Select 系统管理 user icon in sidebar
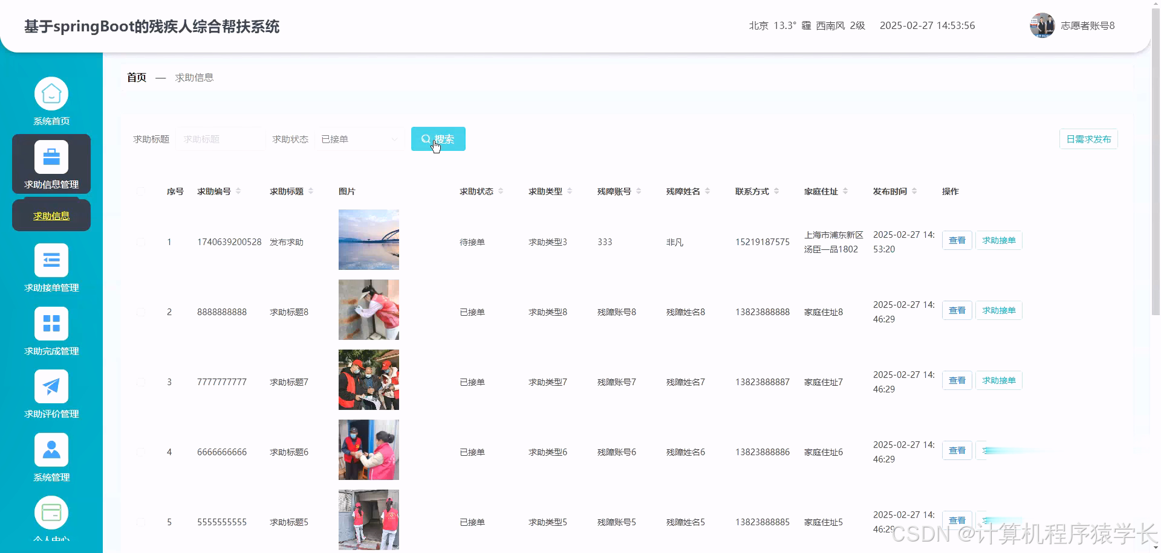Screen dimensions: 1161x553 (51, 449)
